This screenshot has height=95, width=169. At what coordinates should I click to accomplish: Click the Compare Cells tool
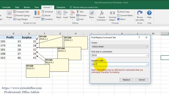(21, 12)
